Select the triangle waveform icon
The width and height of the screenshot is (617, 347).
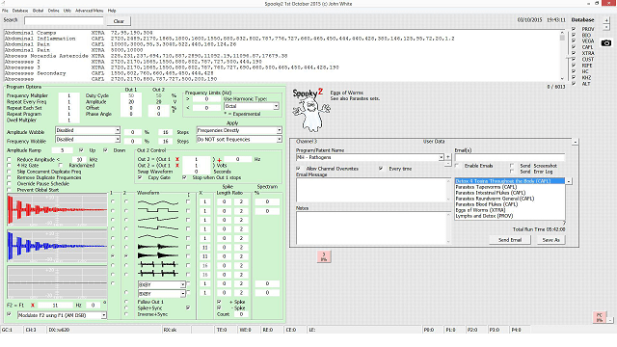tap(158, 238)
